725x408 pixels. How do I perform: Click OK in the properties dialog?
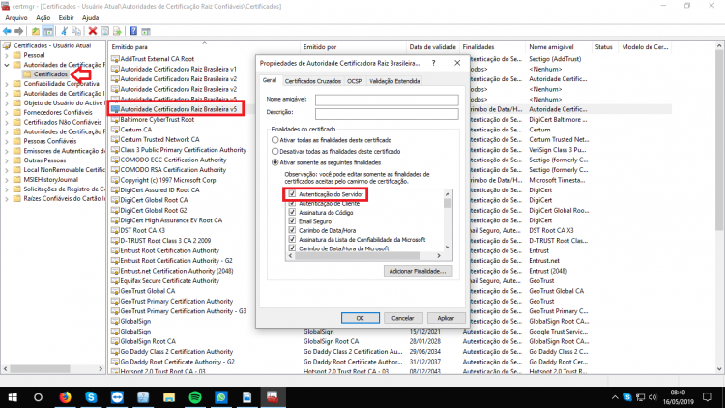pyautogui.click(x=361, y=318)
